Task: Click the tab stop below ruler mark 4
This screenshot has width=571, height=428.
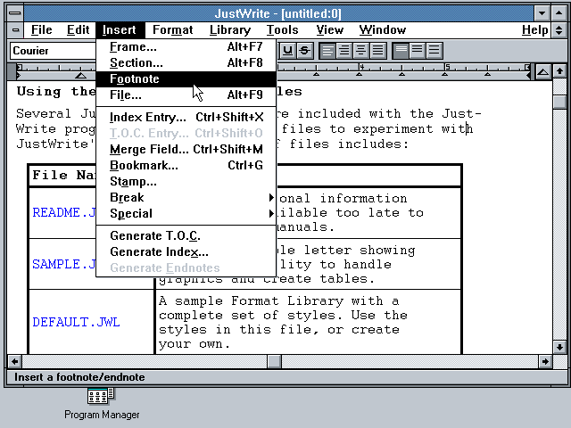Action: tap(359, 74)
